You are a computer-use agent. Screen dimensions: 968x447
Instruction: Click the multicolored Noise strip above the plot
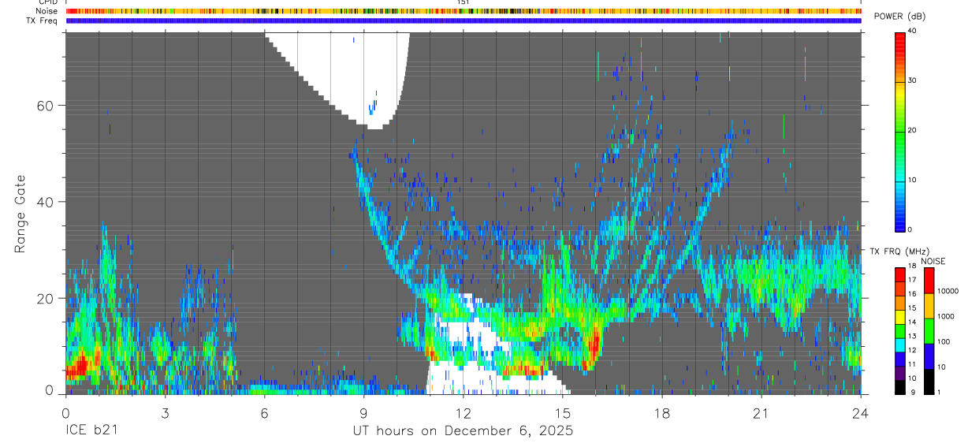(464, 11)
